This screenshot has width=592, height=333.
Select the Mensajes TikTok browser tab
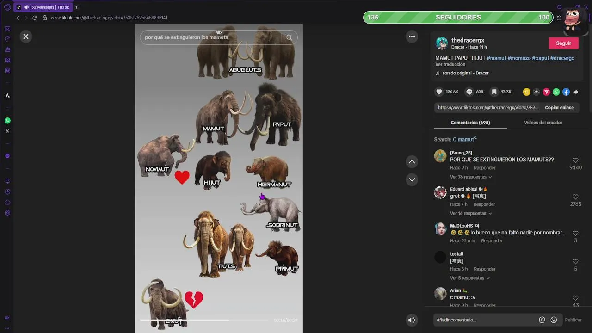[43, 7]
